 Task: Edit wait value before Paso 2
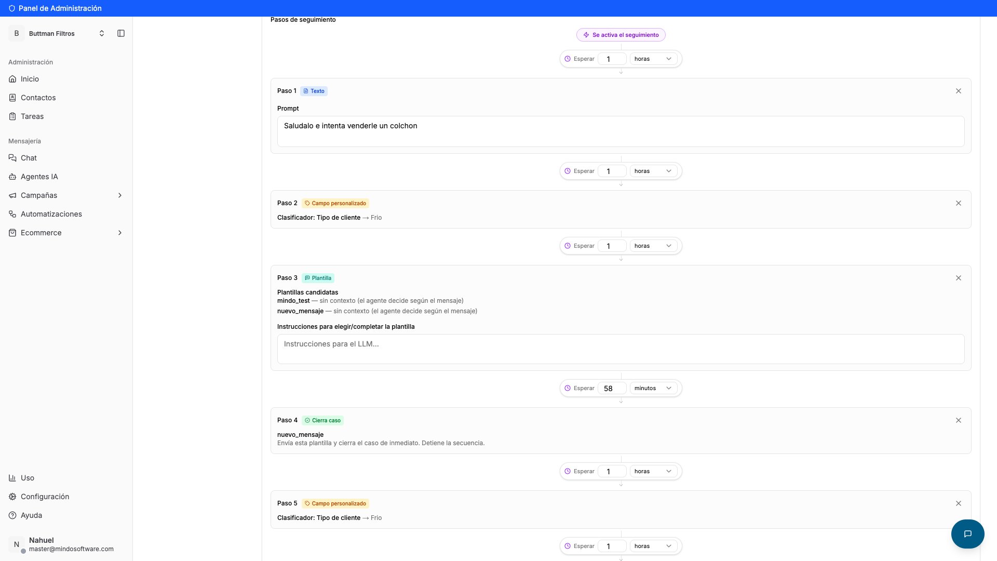[612, 171]
